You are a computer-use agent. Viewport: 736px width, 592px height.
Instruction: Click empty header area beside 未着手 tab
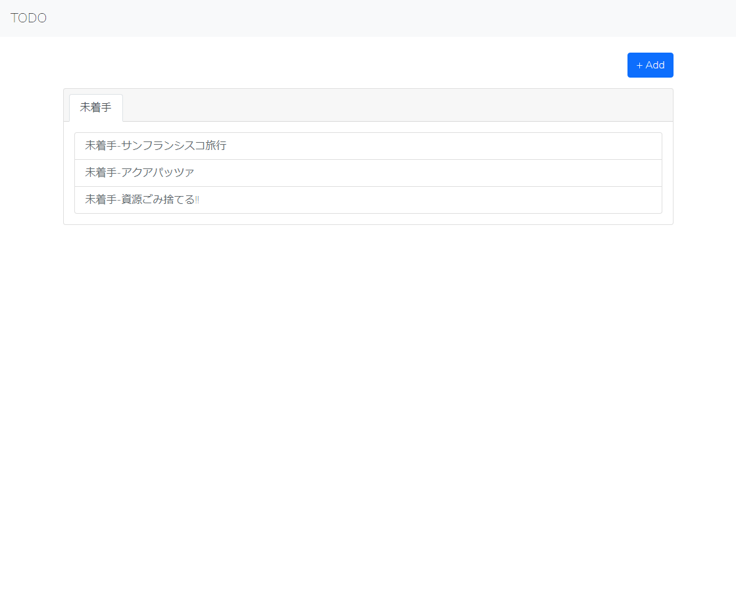point(395,105)
